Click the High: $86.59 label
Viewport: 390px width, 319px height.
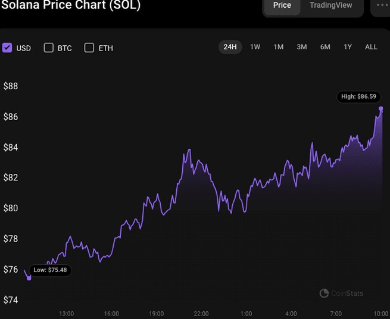[357, 96]
